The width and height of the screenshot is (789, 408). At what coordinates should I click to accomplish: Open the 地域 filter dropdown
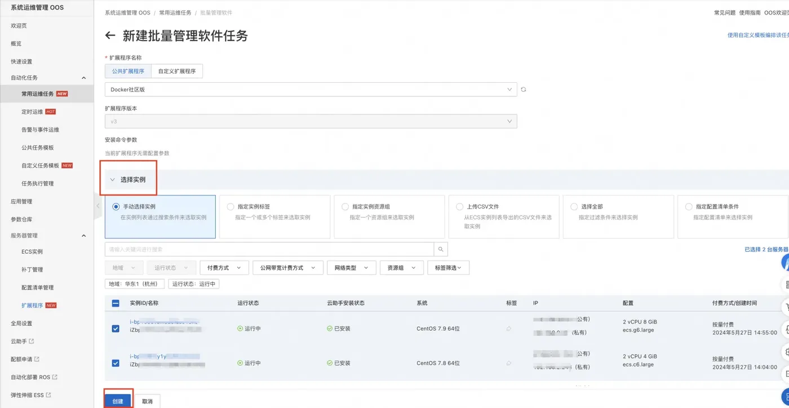tap(123, 268)
